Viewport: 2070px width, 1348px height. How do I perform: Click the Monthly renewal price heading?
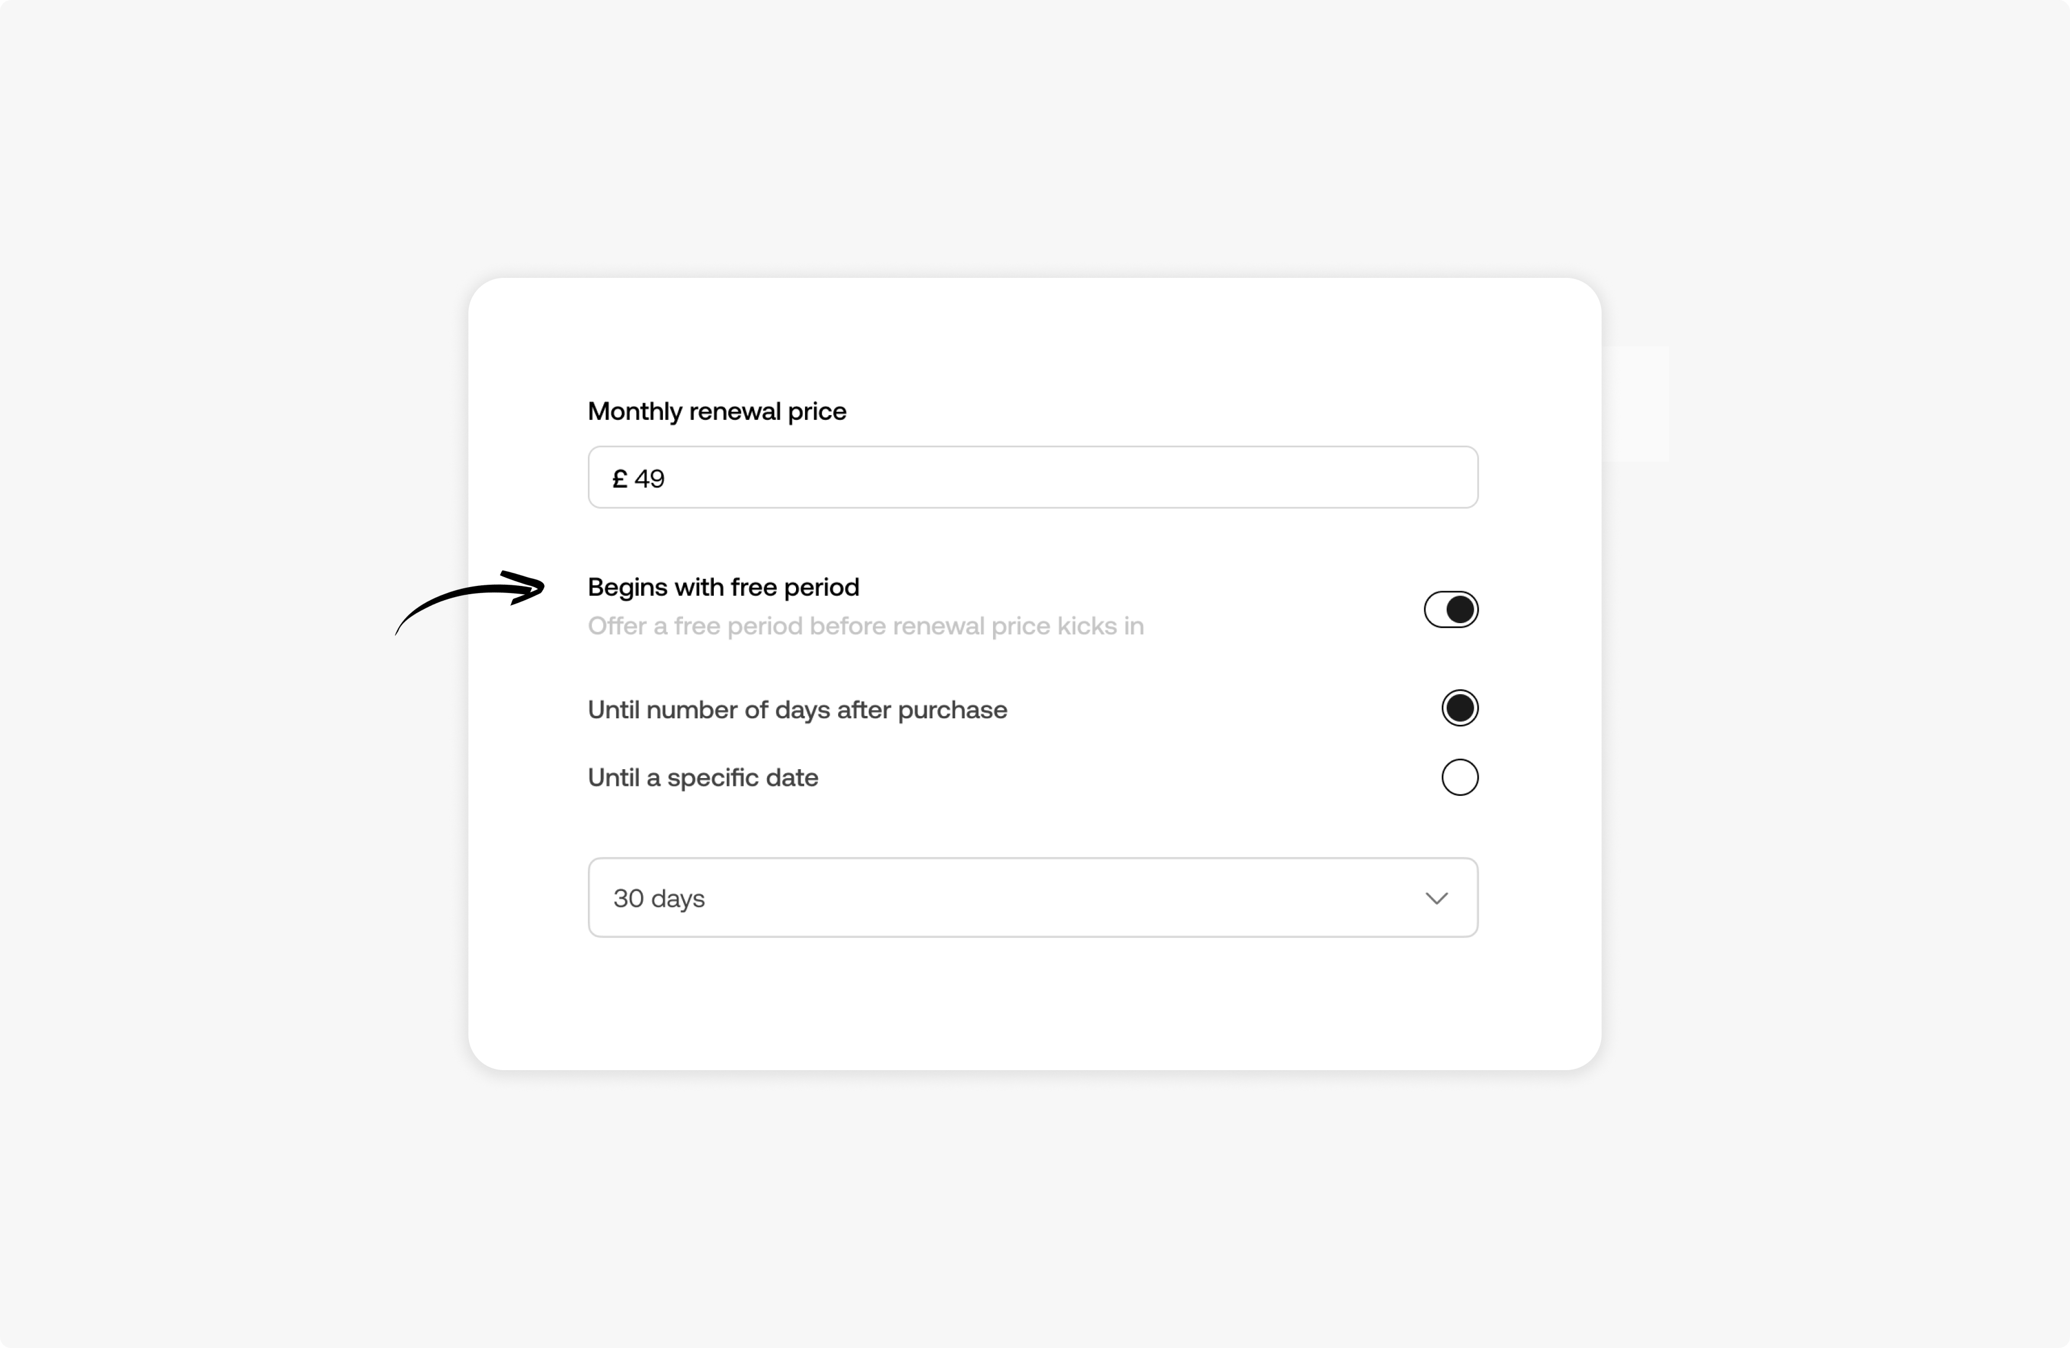[x=717, y=410]
